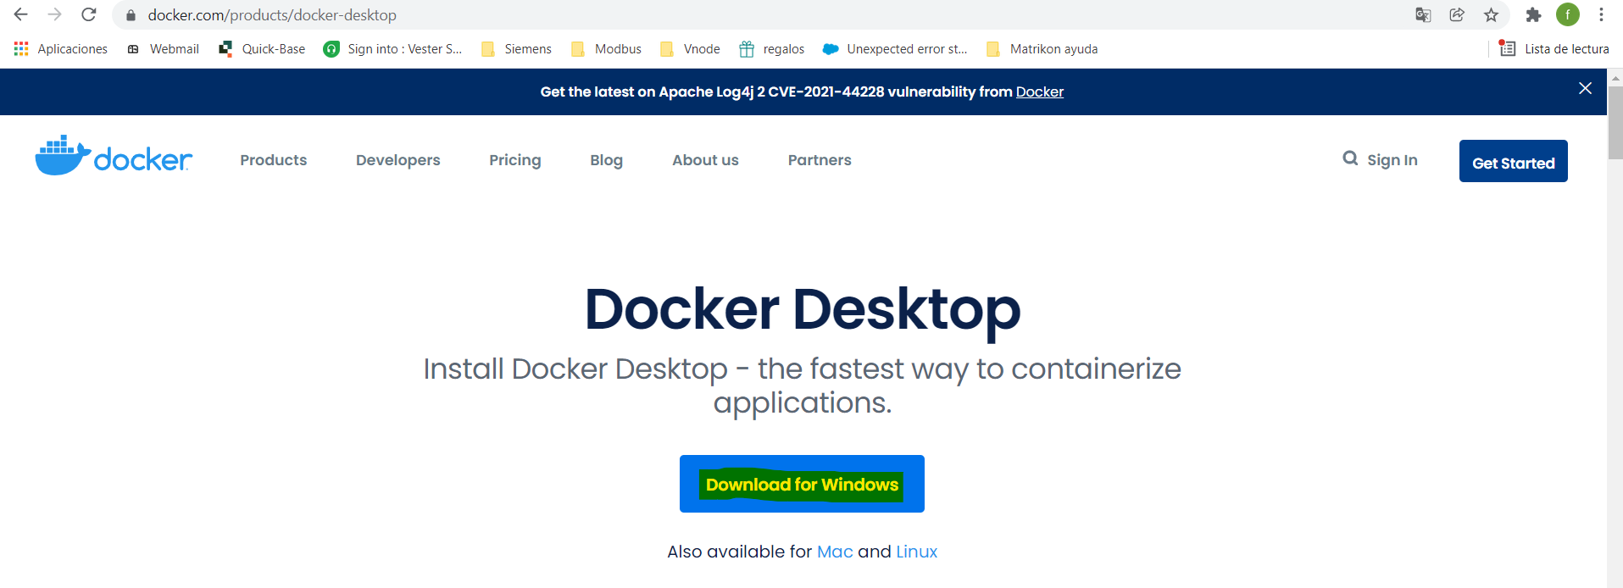Open the Quick-Base bookmark
The image size is (1623, 588).
pos(262,49)
